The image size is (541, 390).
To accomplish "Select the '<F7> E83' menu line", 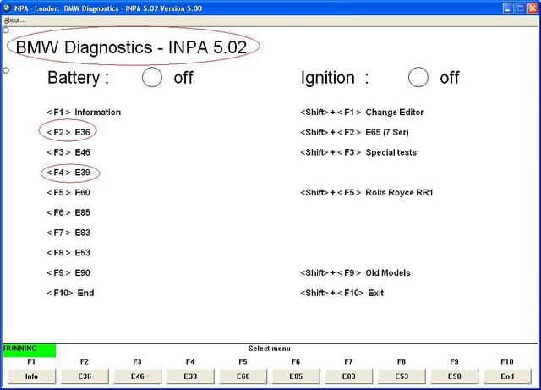I will [x=68, y=233].
